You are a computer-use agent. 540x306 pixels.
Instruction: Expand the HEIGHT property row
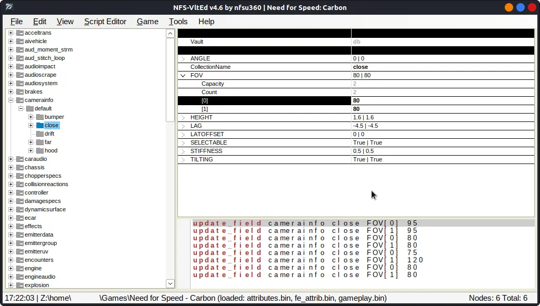pyautogui.click(x=183, y=118)
